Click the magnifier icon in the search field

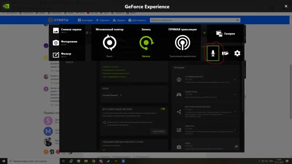(238, 20)
